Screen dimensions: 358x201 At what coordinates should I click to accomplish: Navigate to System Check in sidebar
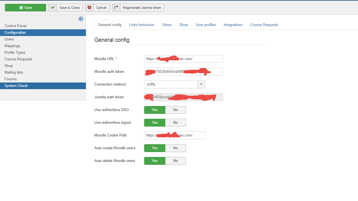click(16, 86)
